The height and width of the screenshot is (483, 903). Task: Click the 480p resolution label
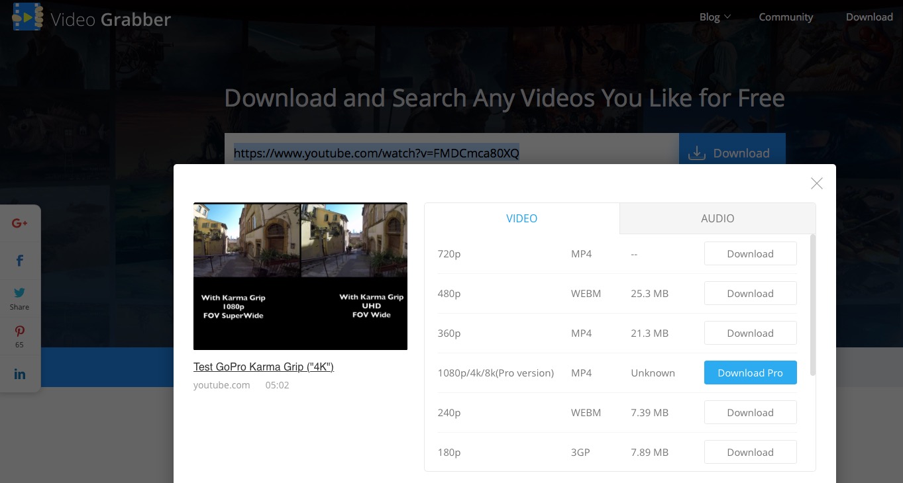(449, 294)
